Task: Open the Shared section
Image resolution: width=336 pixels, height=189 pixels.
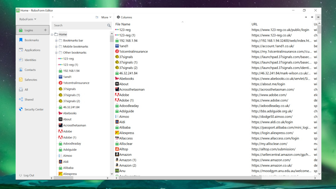Action: [x=29, y=99]
